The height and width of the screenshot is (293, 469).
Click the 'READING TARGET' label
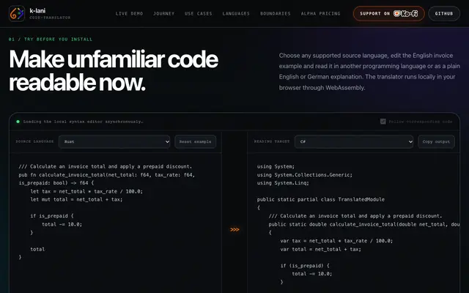(272, 141)
